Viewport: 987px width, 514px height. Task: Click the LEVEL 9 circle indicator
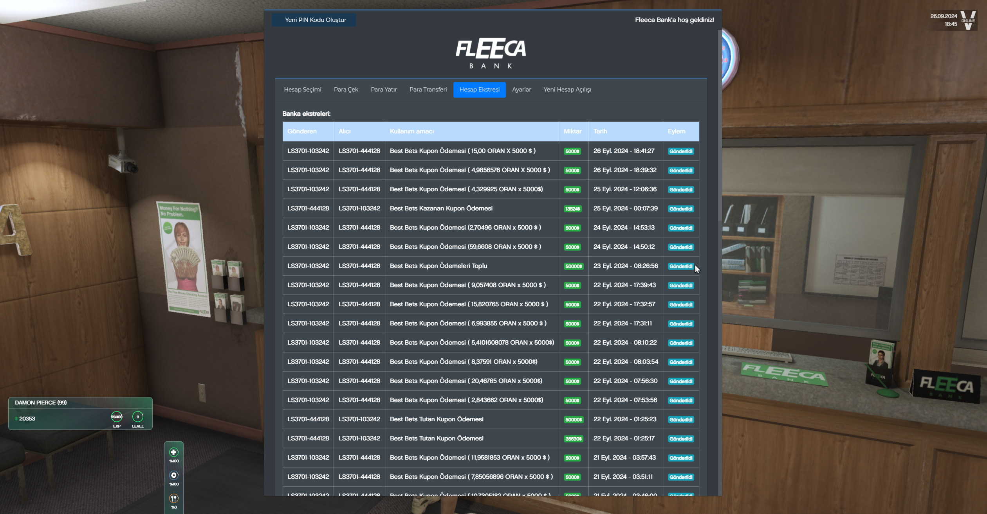pos(137,417)
